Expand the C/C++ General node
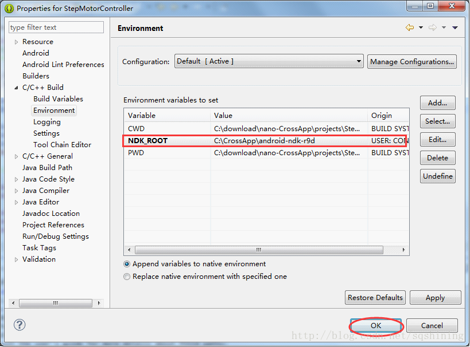This screenshot has width=470, height=347. (x=16, y=156)
